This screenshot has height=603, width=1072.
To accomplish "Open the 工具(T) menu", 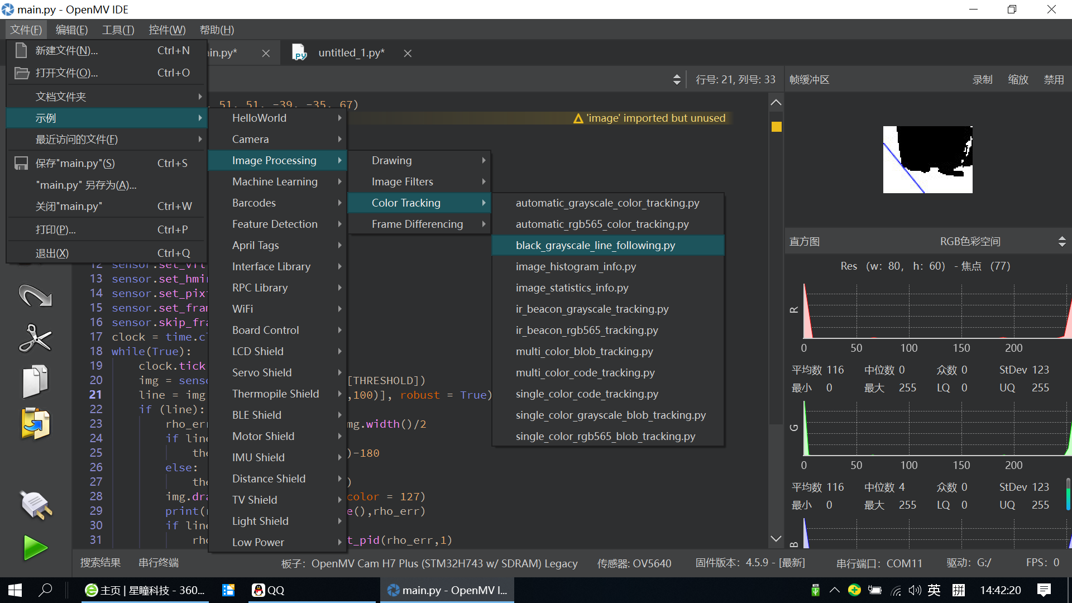I will [118, 30].
